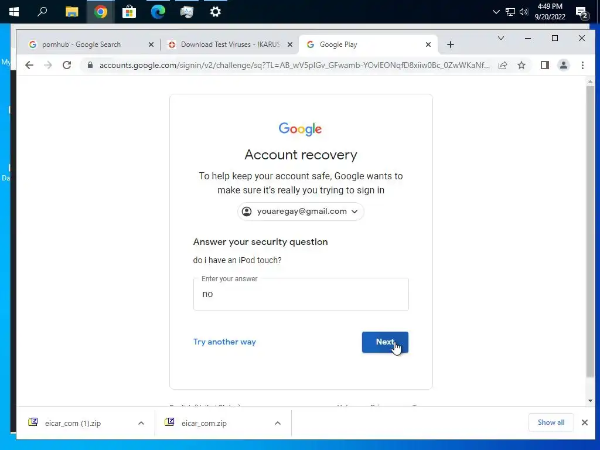This screenshot has height=450, width=600.
Task: Go forward in browser history
Action: [x=48, y=65]
